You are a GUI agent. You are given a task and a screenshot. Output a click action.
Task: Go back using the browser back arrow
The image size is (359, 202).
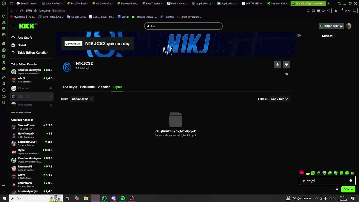pos(11,11)
